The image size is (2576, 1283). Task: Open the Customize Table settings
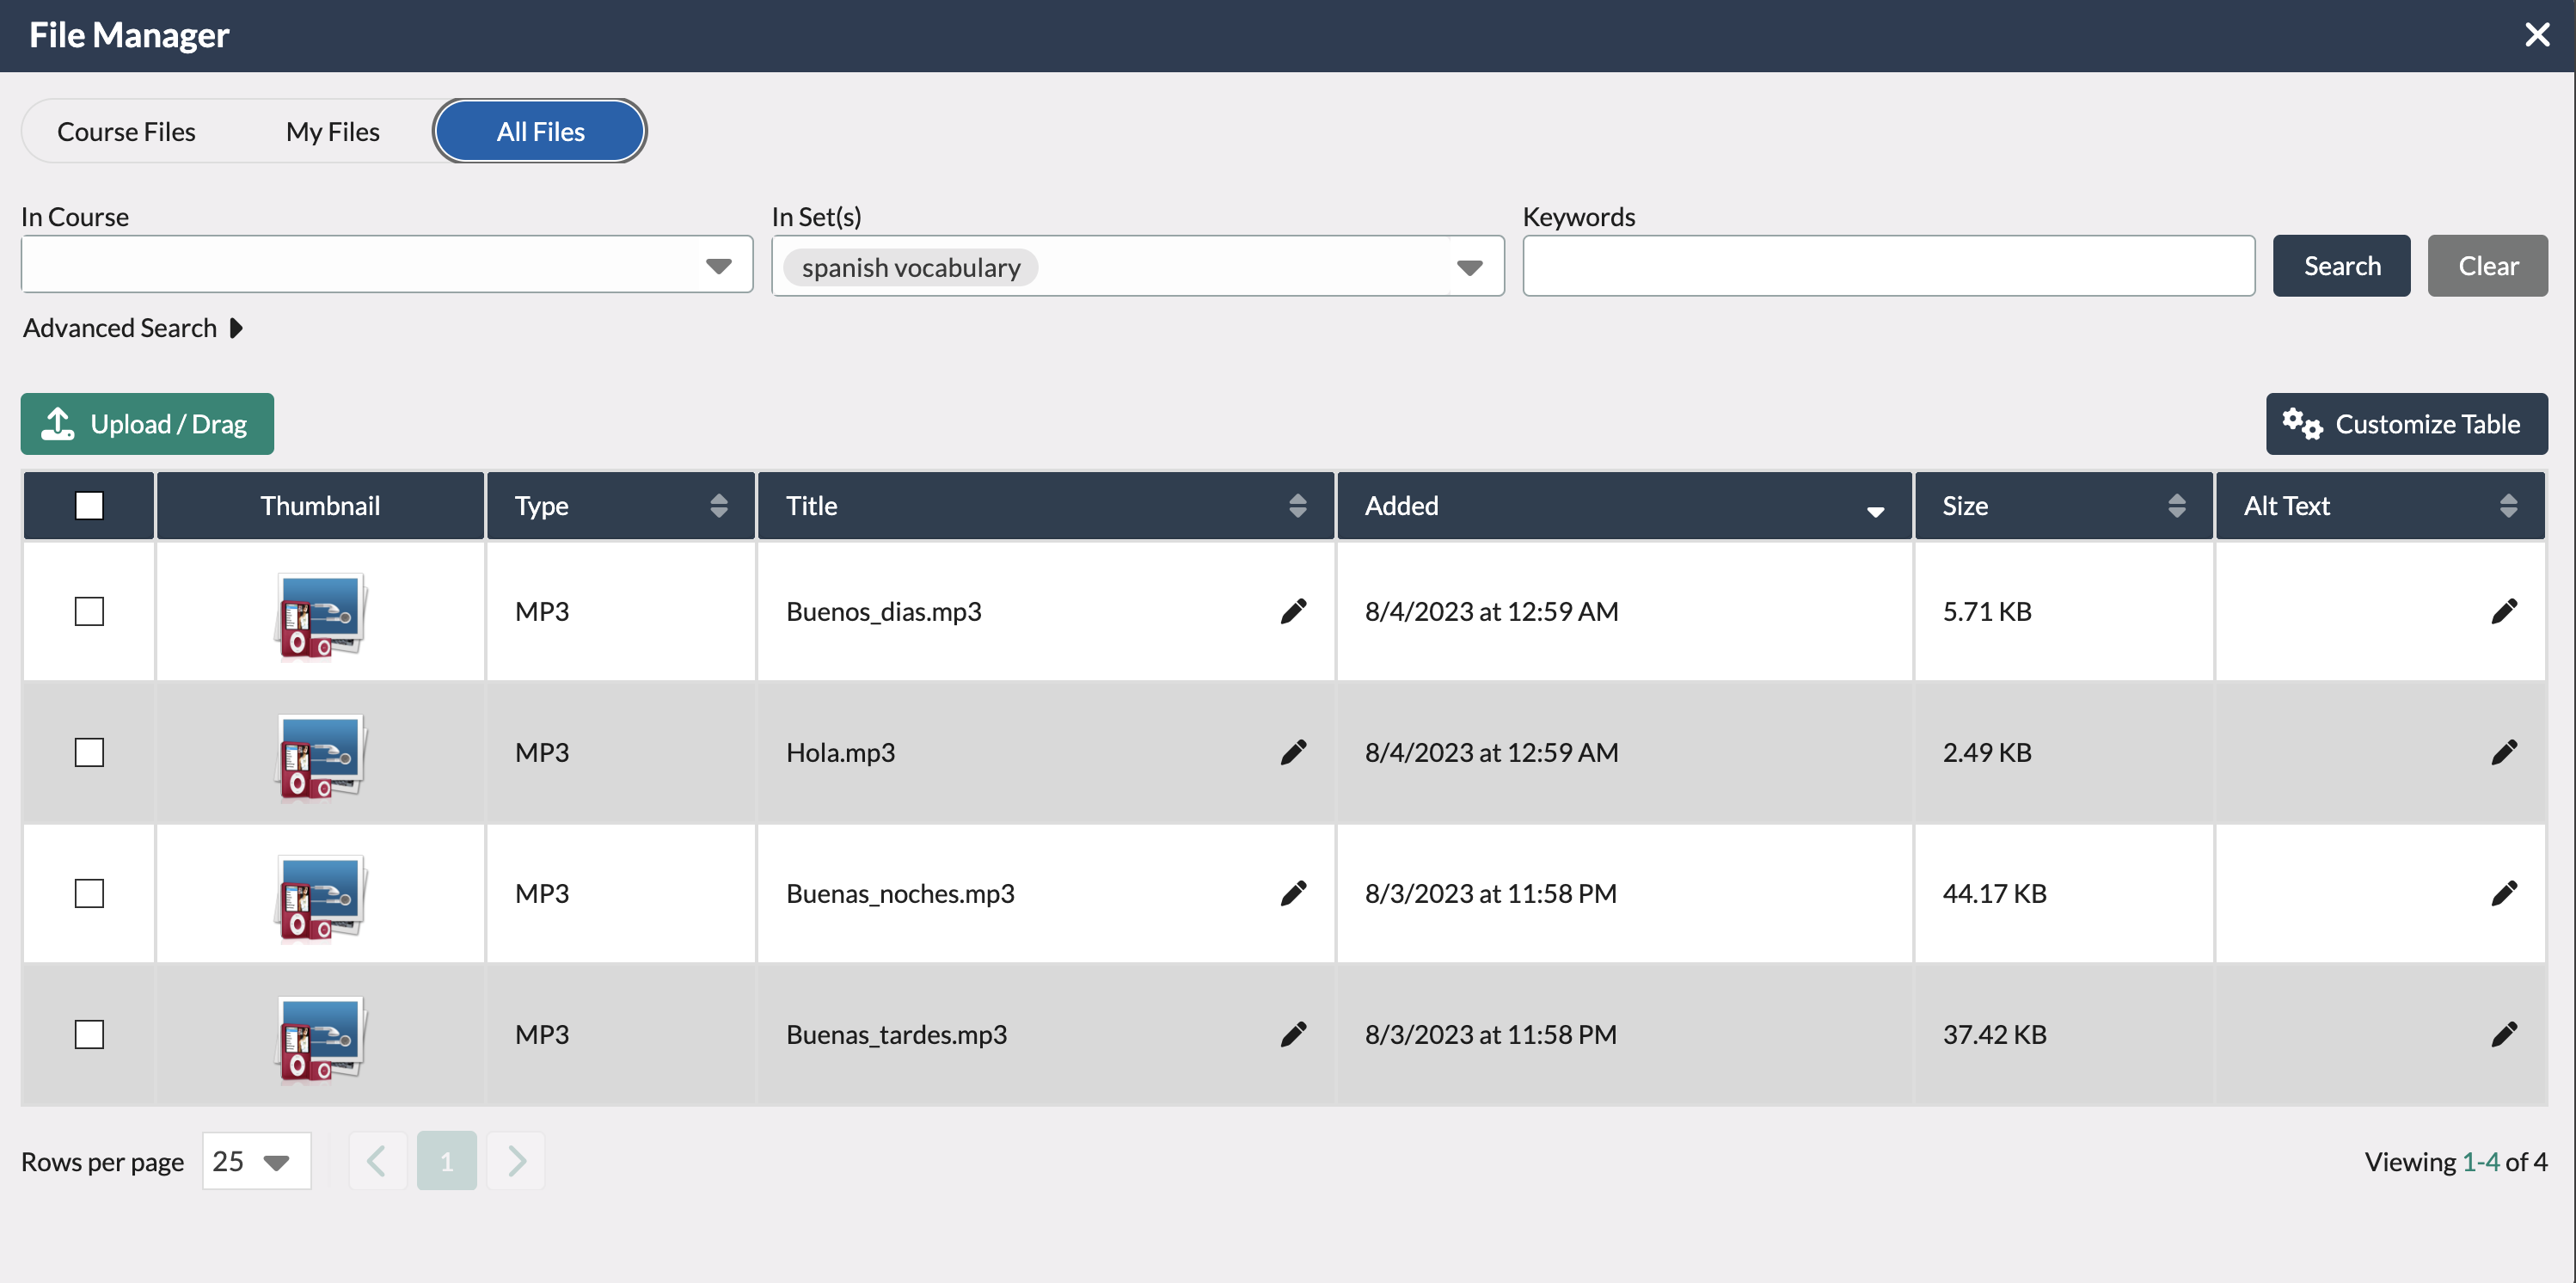[x=2406, y=423]
